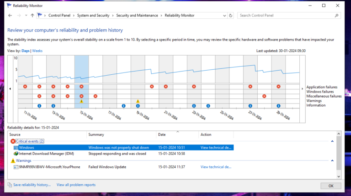351x196 pixels.
Task: Open recent locations dropdown beside Forward arrow
Action: tap(26, 15)
